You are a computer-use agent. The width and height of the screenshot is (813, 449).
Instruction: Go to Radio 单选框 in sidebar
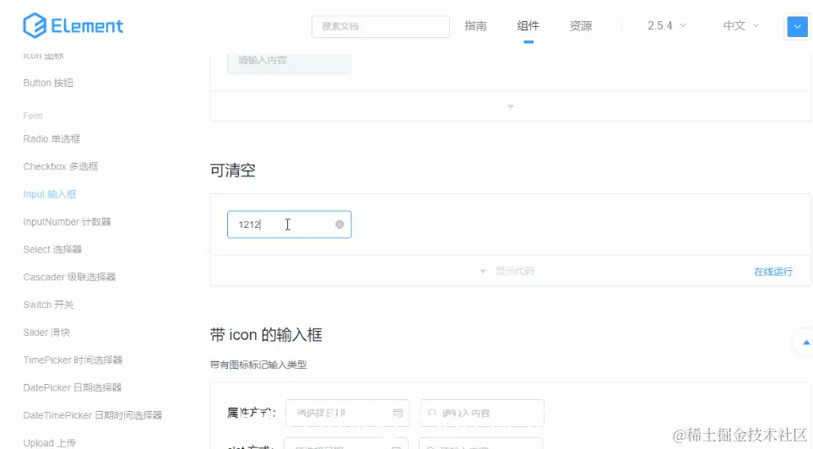click(51, 139)
